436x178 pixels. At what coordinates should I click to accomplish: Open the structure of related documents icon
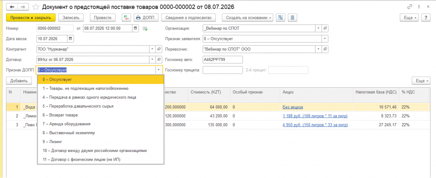click(281, 17)
